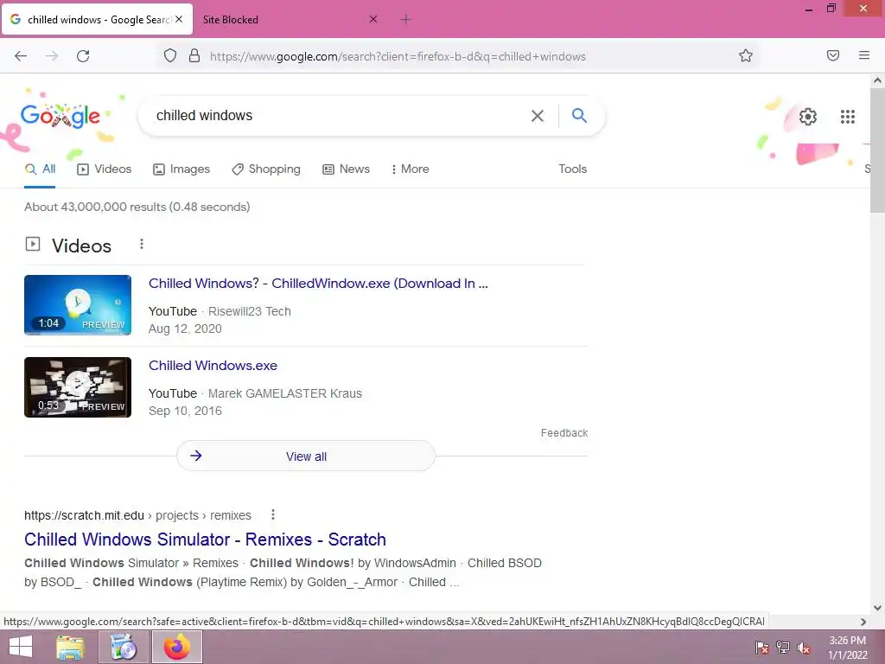Close the Site Blocked tab
Image resolution: width=885 pixels, height=664 pixels.
coord(373,19)
